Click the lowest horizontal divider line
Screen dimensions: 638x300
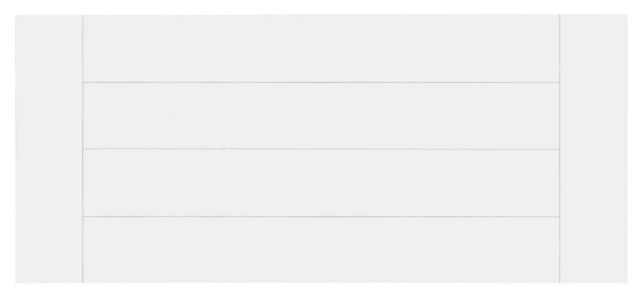(x=321, y=216)
